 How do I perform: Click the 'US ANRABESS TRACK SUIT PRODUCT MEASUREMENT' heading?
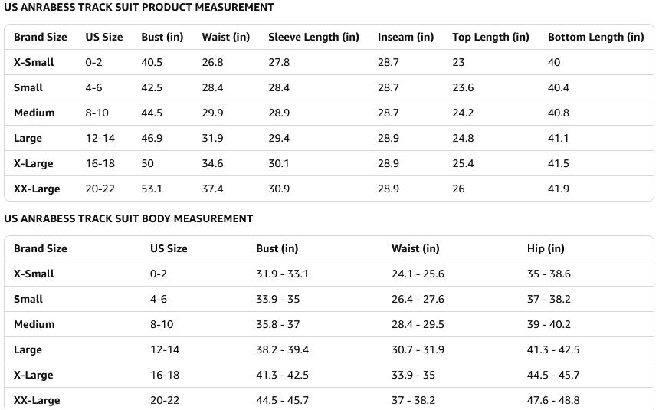pos(139,8)
